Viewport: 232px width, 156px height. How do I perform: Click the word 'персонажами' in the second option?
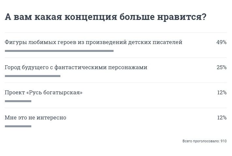point(128,68)
